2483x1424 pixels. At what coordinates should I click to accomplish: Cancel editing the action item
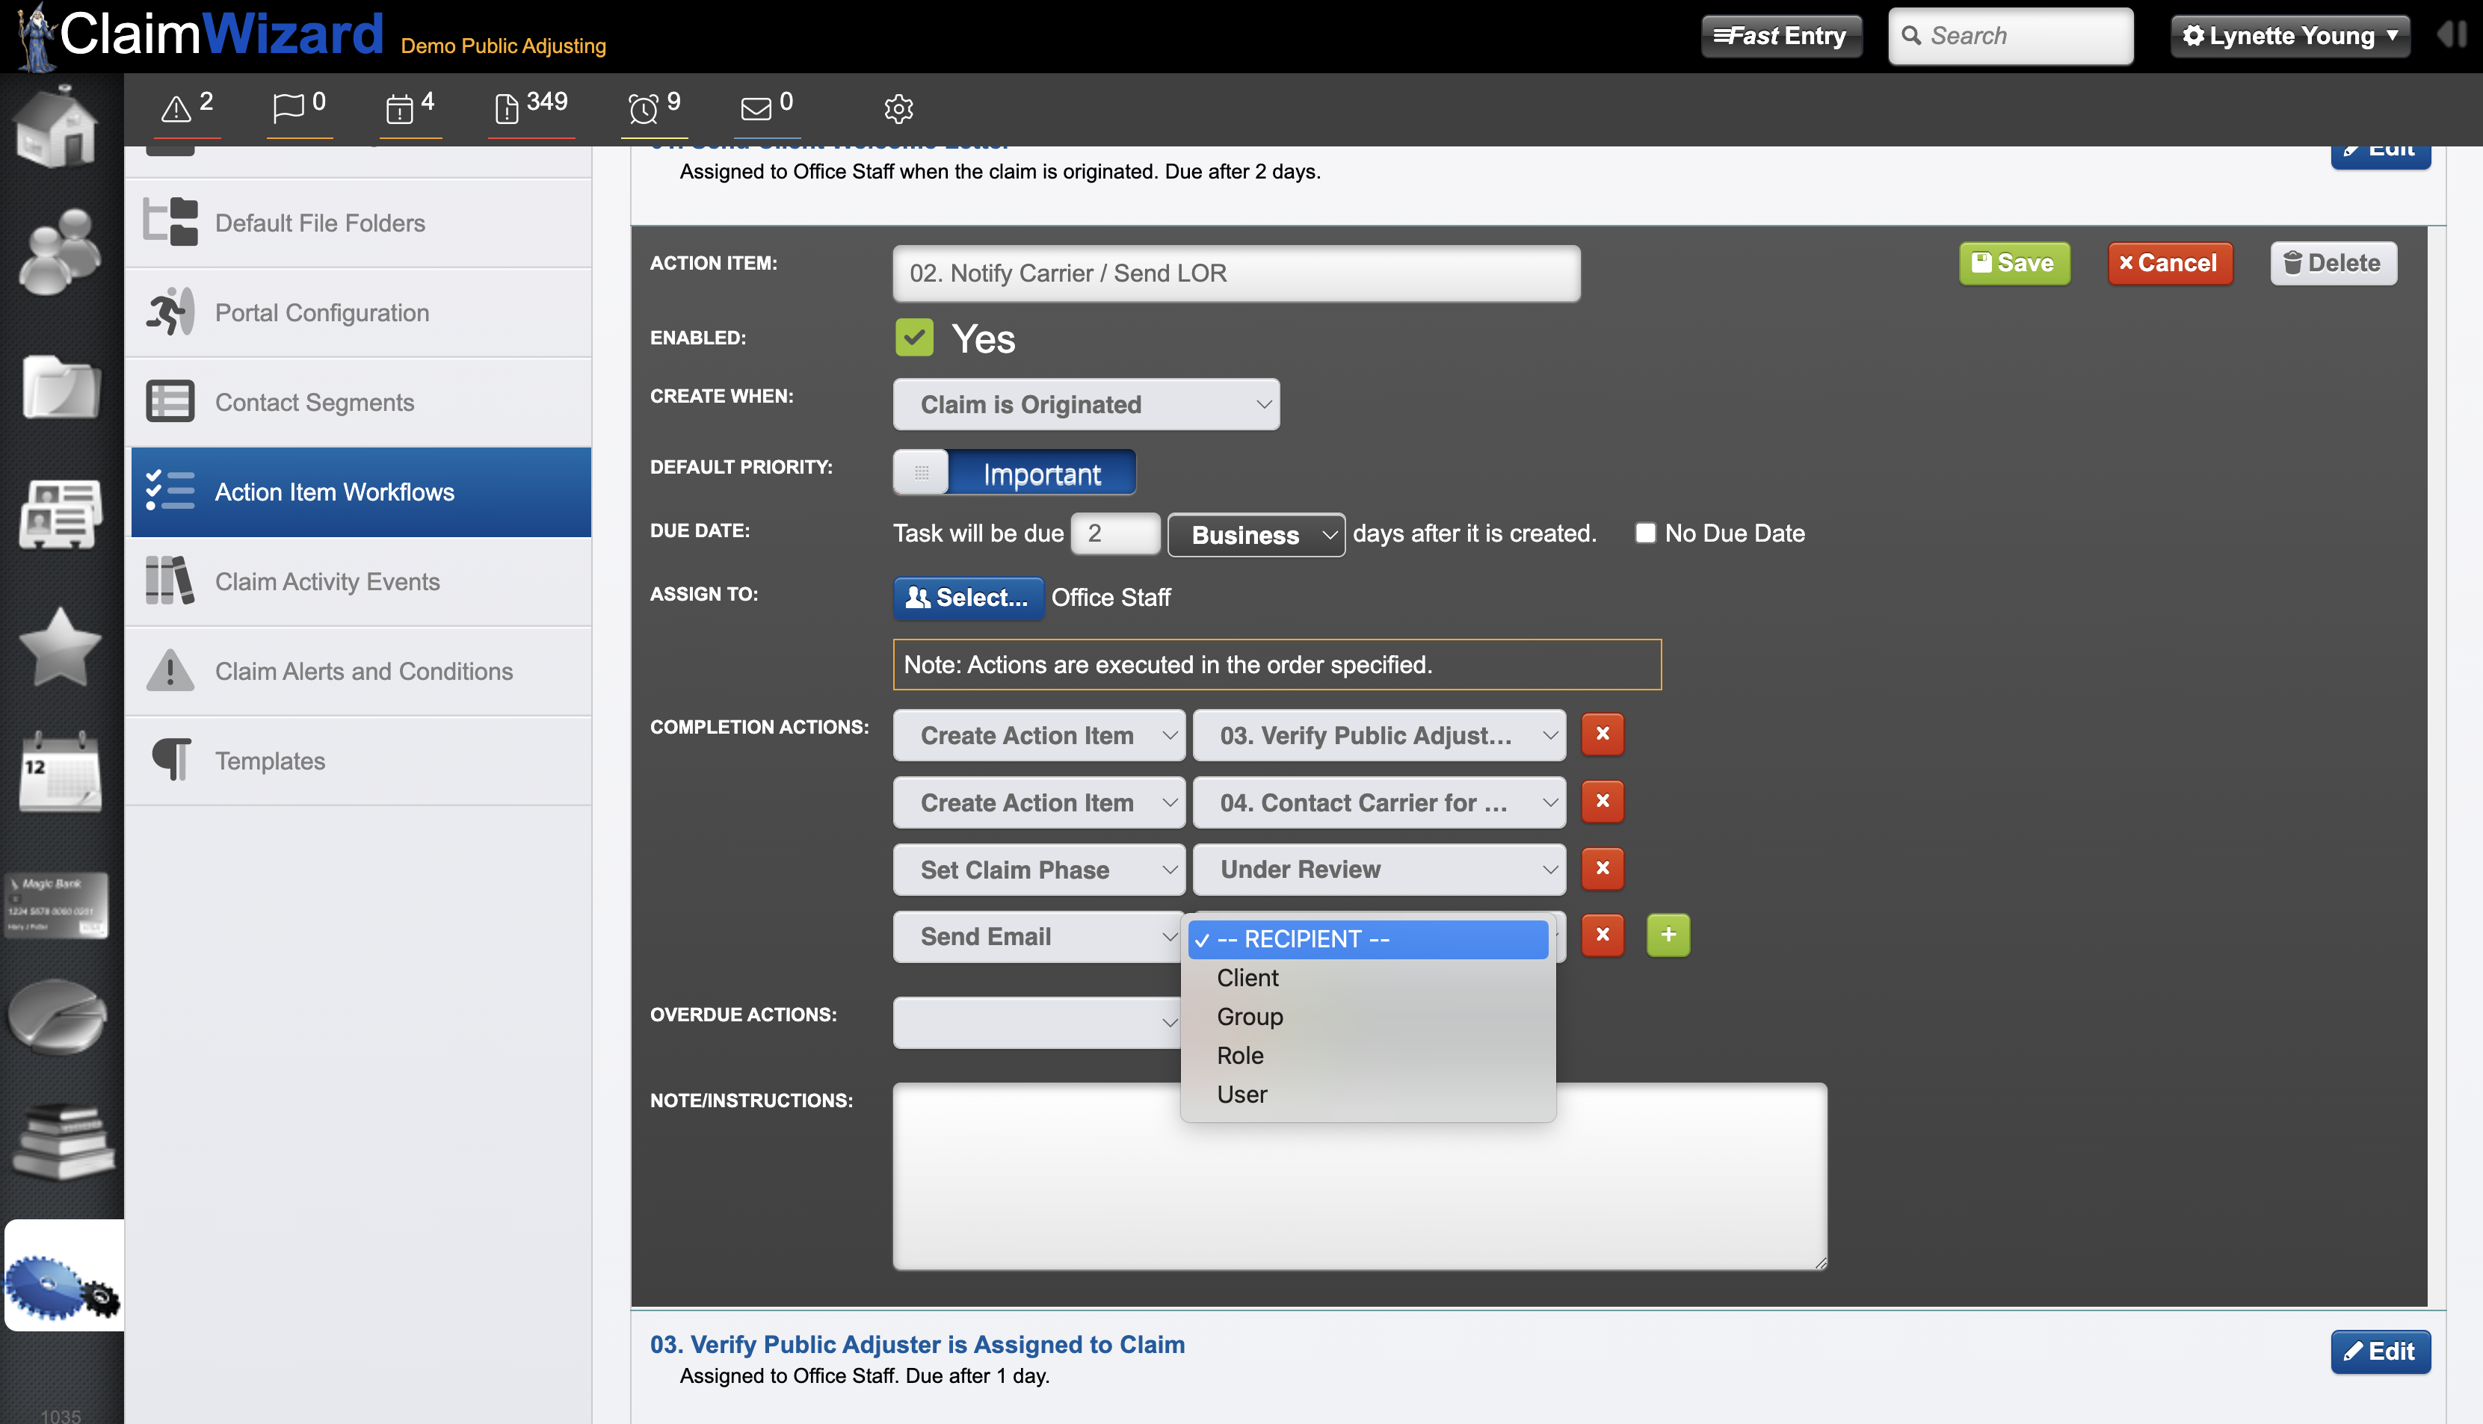(x=2169, y=263)
